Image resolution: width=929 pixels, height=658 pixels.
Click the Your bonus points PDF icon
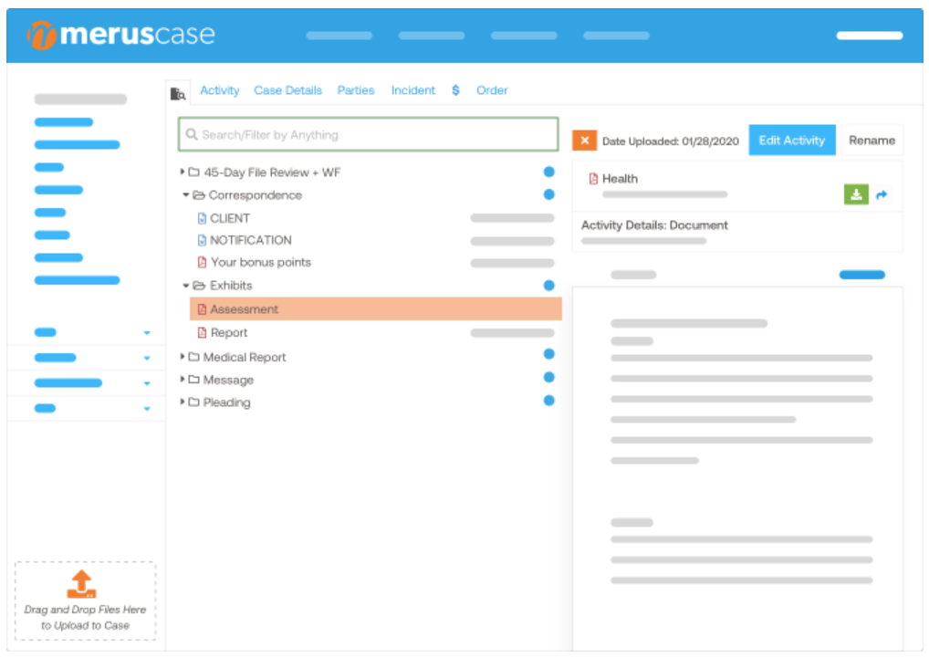(x=202, y=262)
